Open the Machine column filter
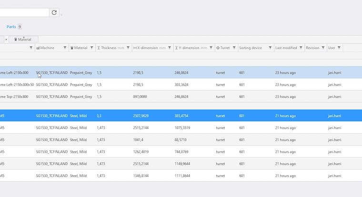 [x=65, y=48]
